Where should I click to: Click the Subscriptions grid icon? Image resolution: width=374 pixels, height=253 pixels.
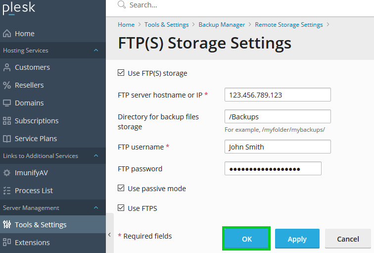[7, 121]
